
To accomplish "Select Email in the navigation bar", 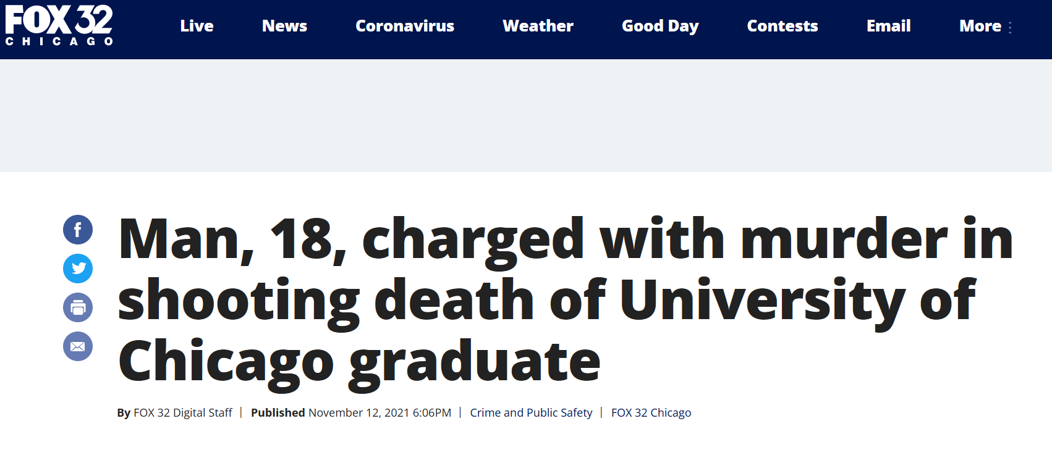I will click(888, 26).
